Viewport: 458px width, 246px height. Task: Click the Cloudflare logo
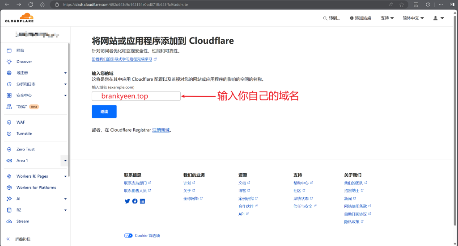(x=19, y=18)
